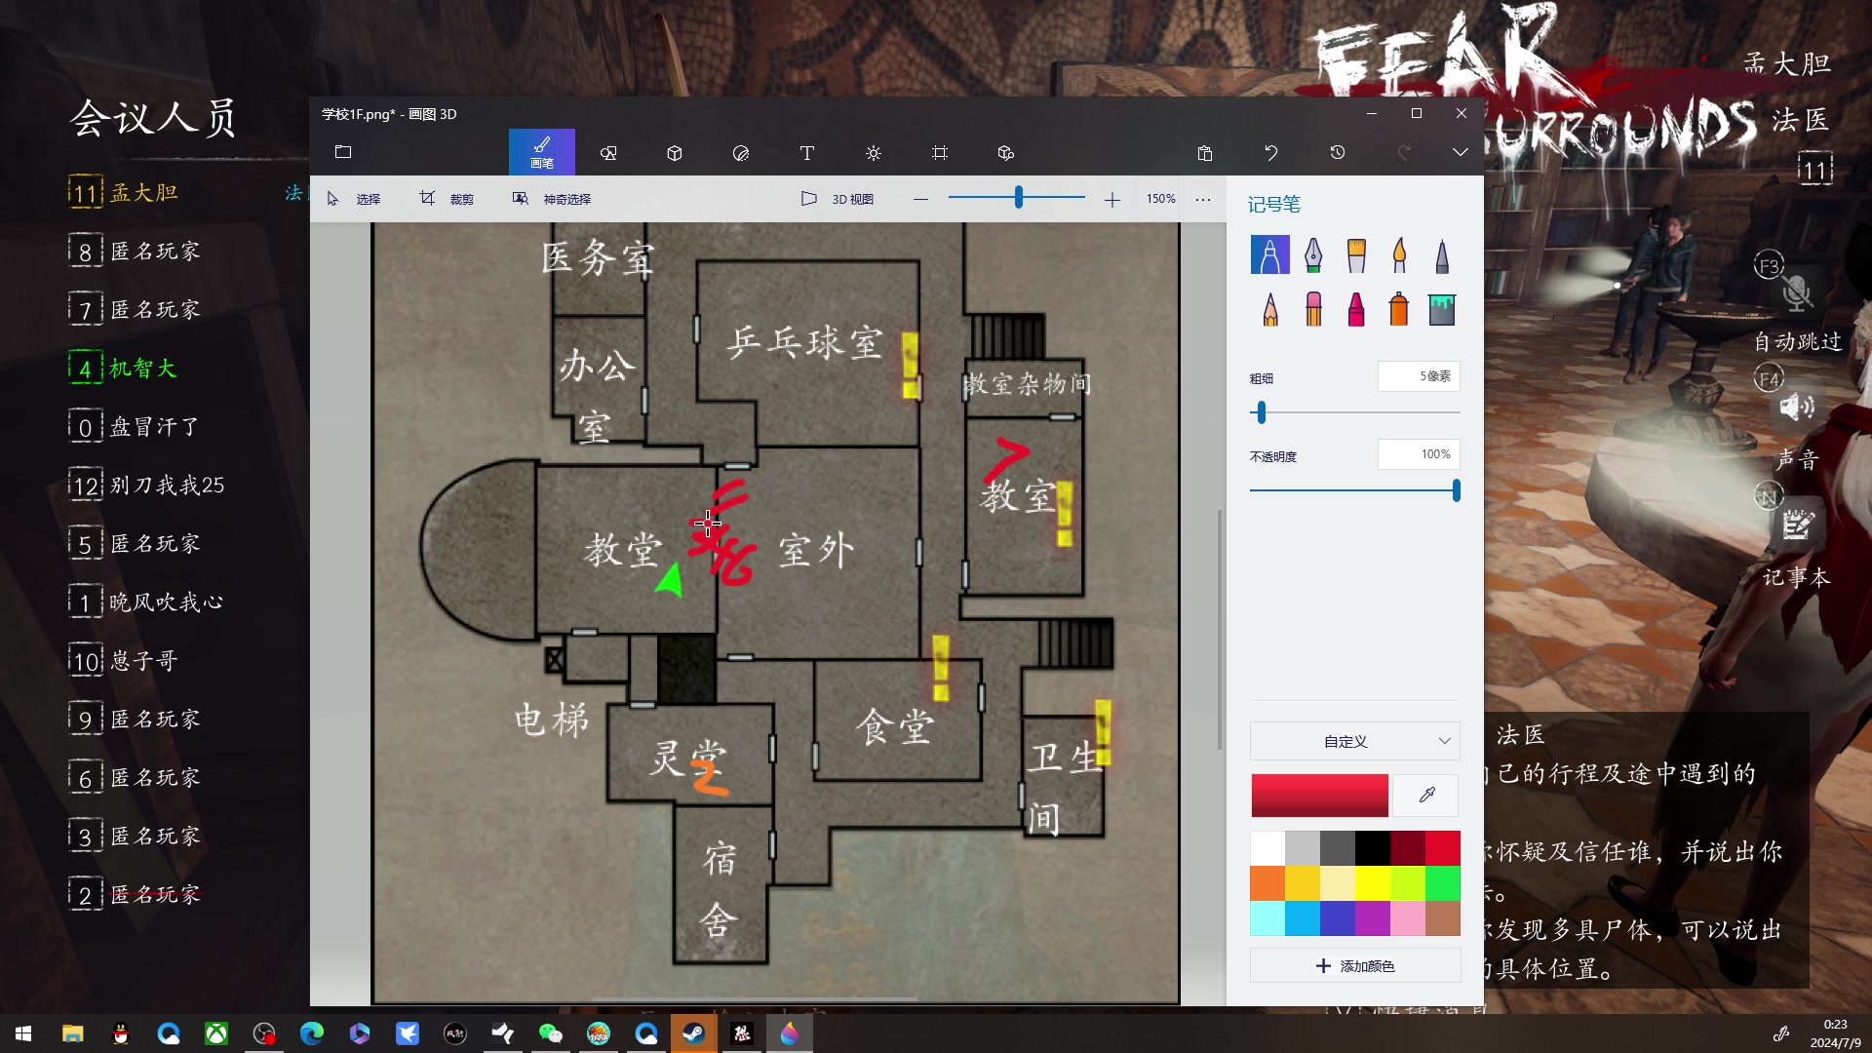Open the WeChat taskbar icon
Image resolution: width=1872 pixels, height=1053 pixels.
(x=551, y=1033)
